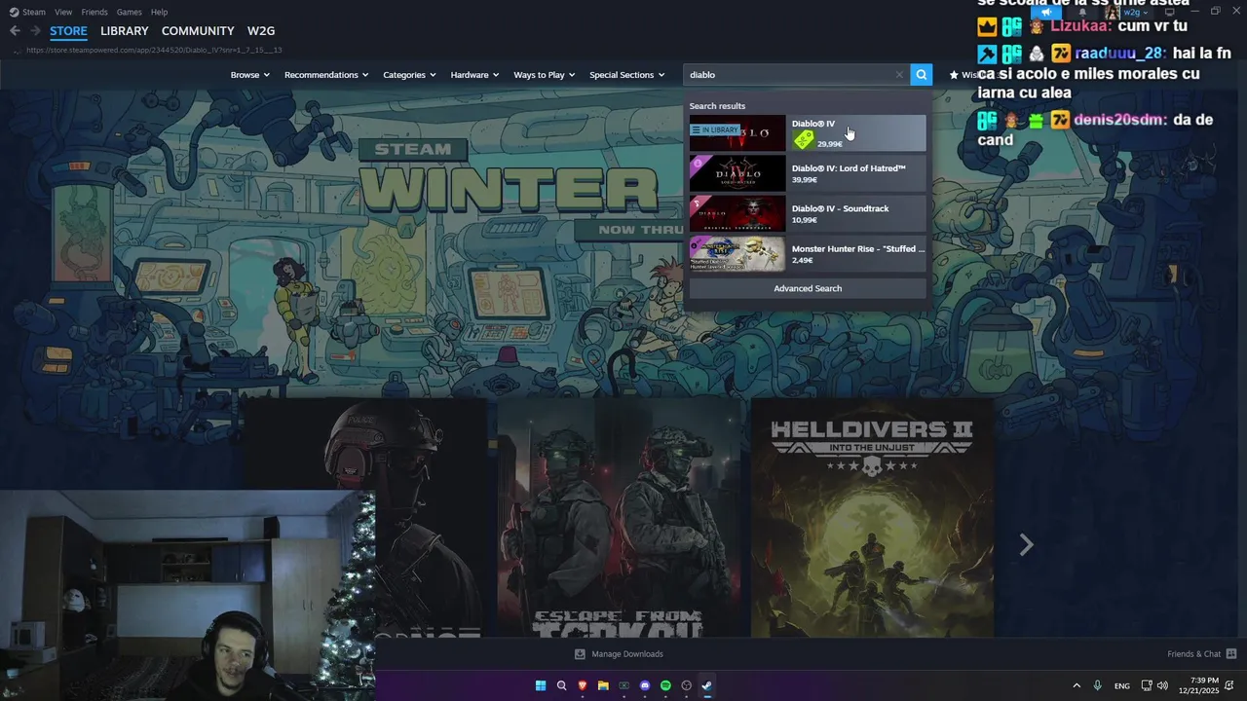Image resolution: width=1247 pixels, height=701 pixels.
Task: Expand the Special Sections dropdown
Action: [627, 75]
